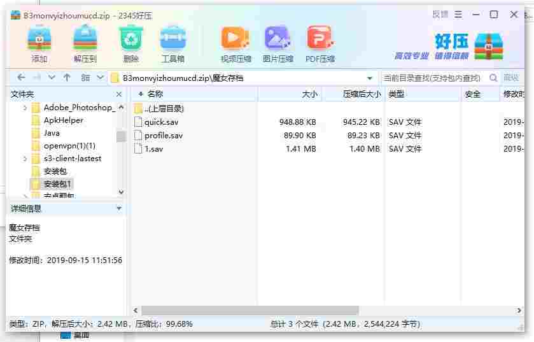Viewport: 534px width, 342px height.
Task: Sort by the 类型 type column
Action: (397, 94)
